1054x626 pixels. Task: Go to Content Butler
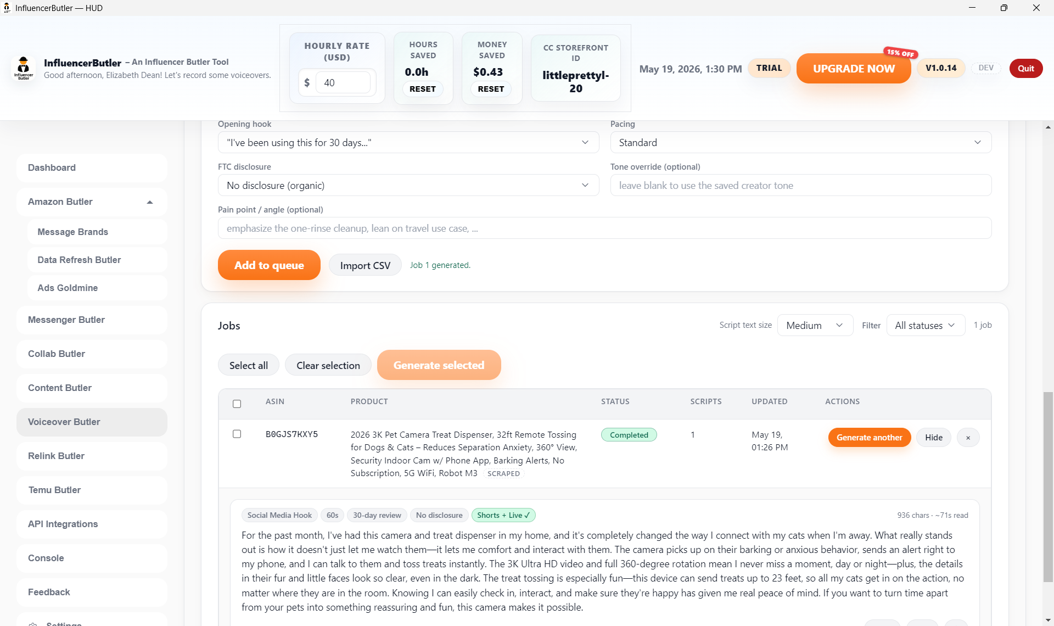coord(92,388)
